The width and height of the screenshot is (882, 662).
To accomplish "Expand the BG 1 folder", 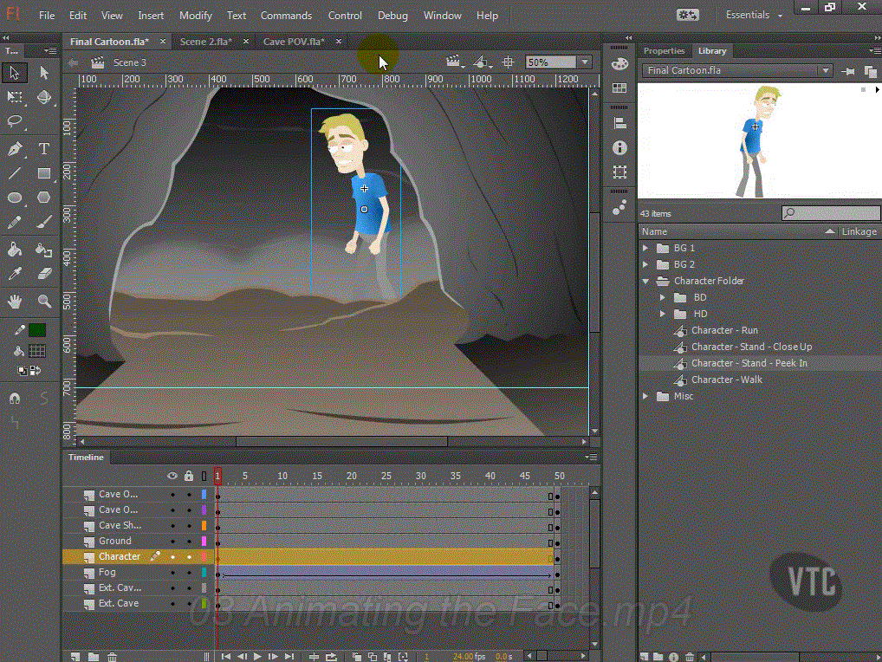I will point(645,248).
